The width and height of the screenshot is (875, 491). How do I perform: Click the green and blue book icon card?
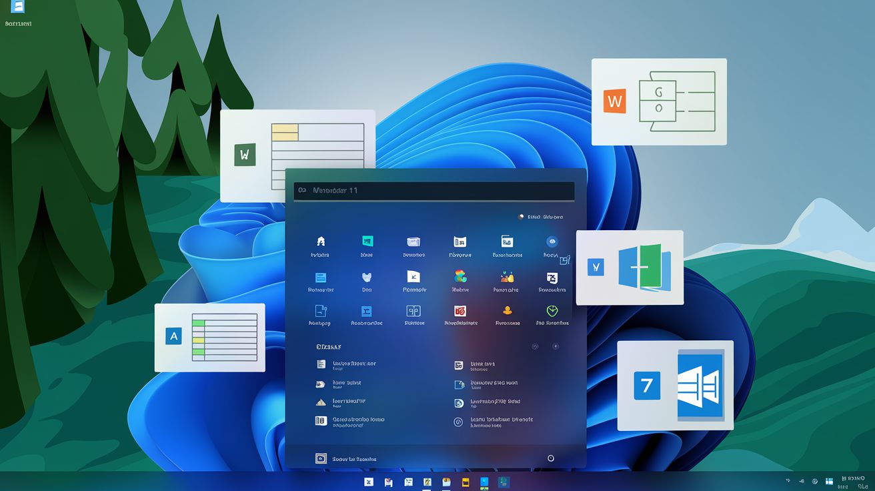coord(630,268)
